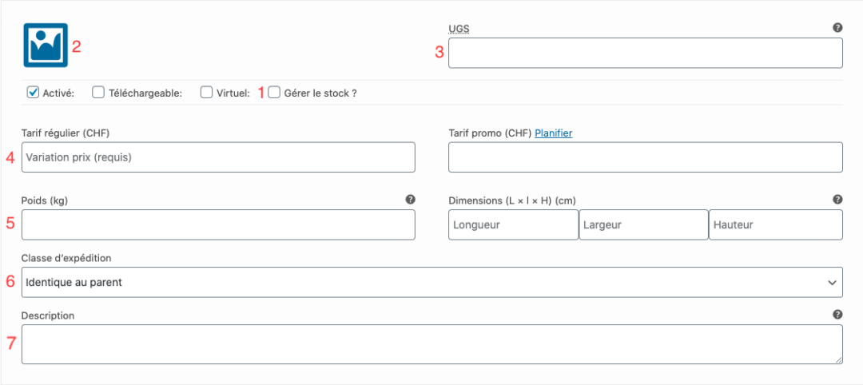Click the Tarif régulier (CHF) field
863x385 pixels.
[218, 157]
